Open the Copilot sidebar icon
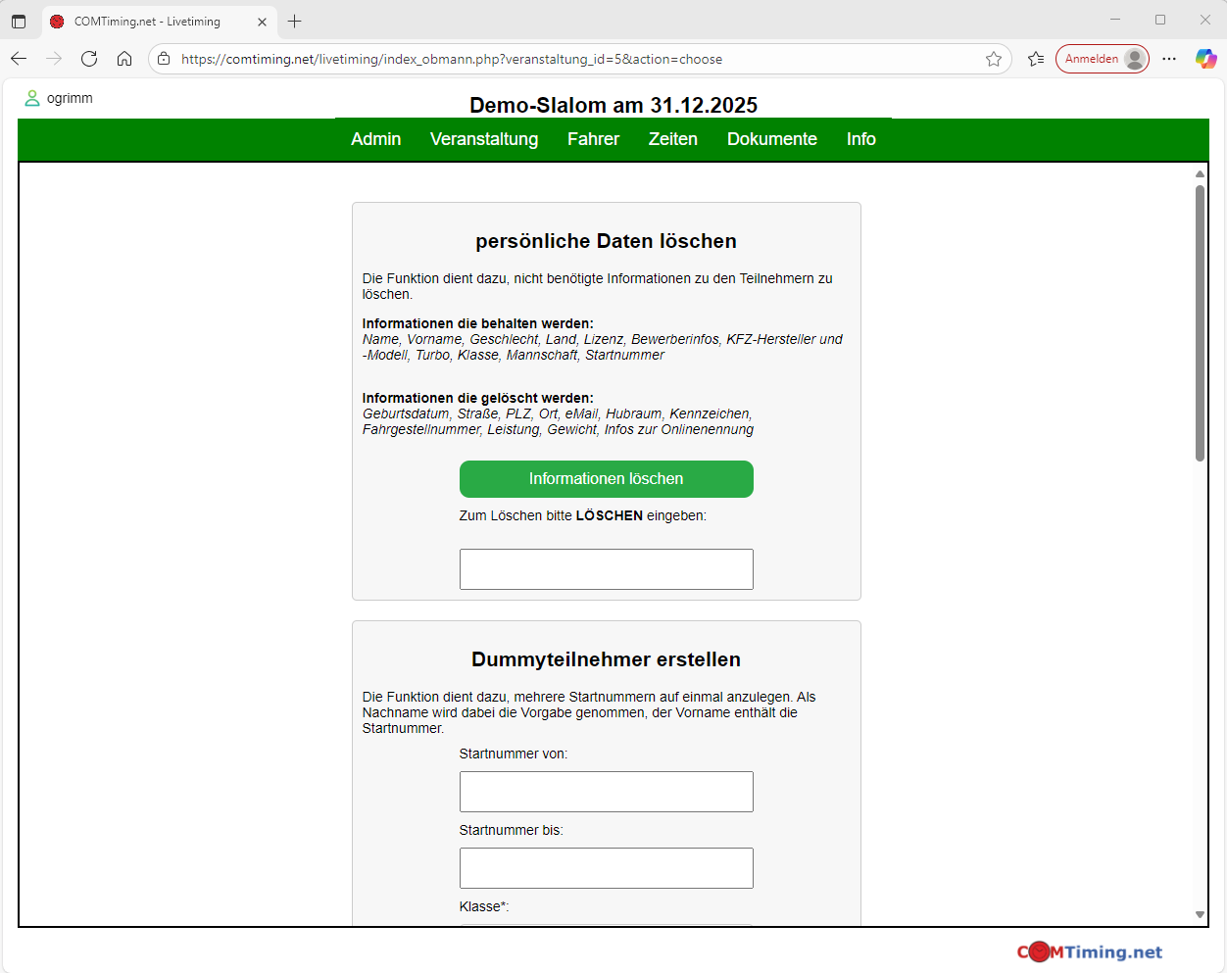This screenshot has width=1227, height=973. [1205, 59]
